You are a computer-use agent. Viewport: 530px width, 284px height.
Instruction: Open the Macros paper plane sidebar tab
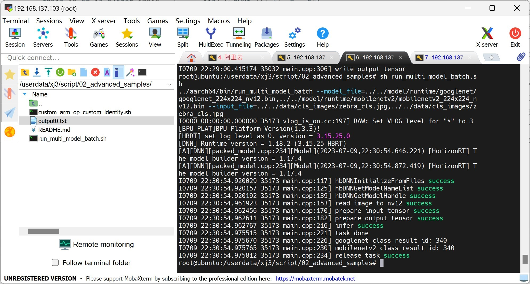coord(10,113)
